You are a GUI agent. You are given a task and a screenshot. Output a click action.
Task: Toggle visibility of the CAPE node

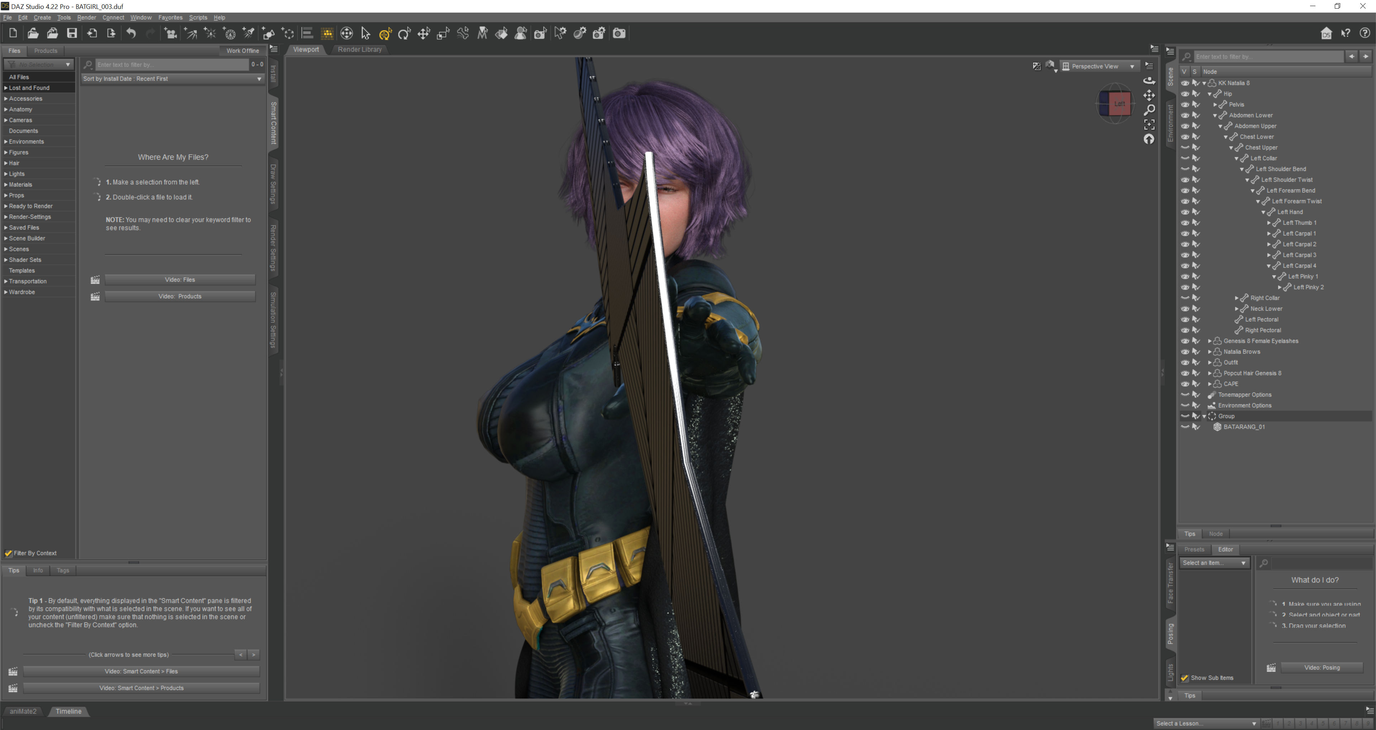click(1185, 384)
